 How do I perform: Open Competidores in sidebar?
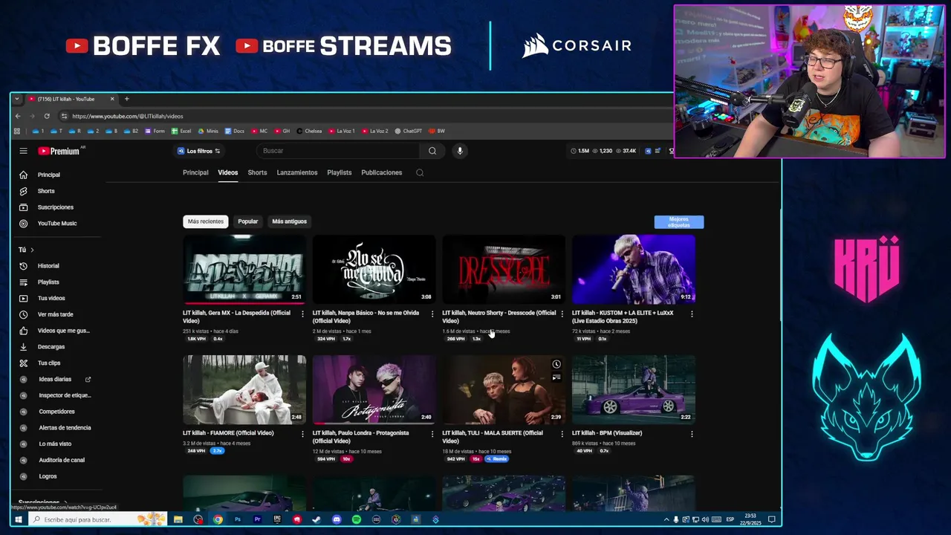56,412
